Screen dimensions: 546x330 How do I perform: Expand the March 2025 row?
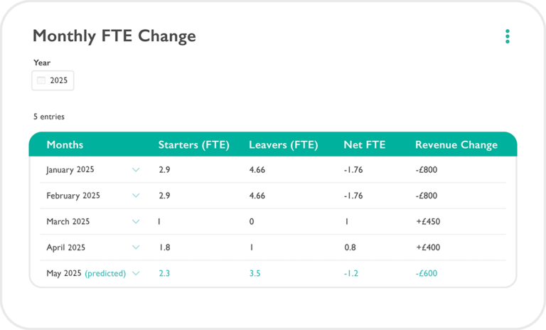[136, 221]
